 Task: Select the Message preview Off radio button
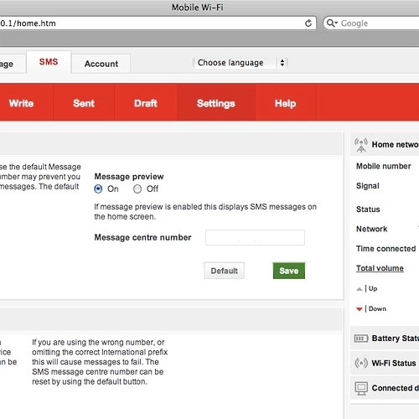point(137,189)
